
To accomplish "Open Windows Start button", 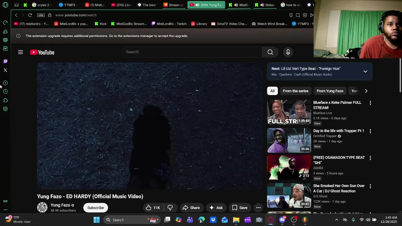I will coord(96,220).
